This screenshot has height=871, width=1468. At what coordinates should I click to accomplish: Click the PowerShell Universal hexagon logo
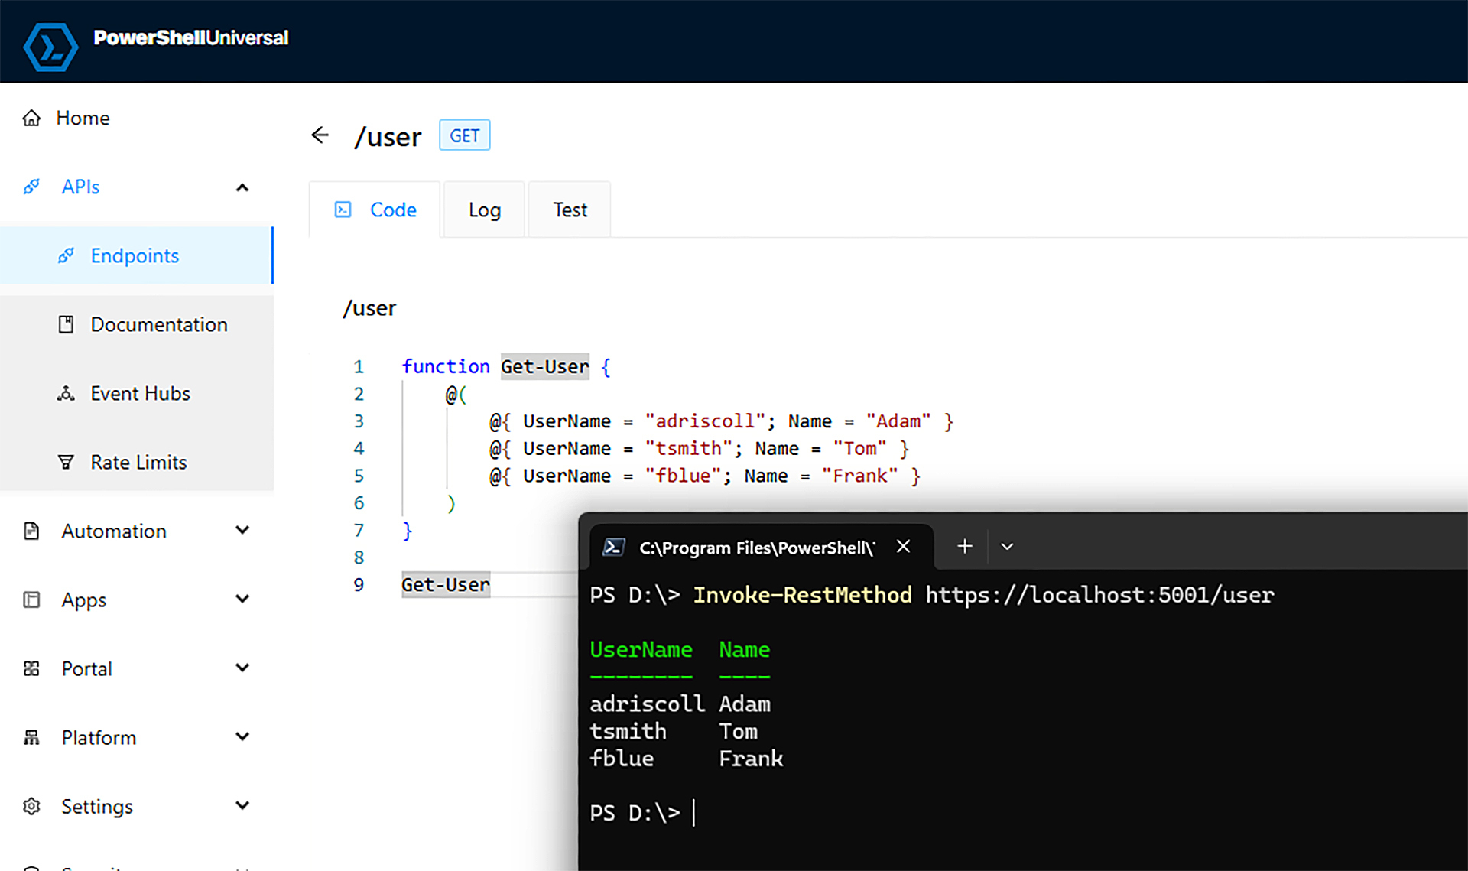click(x=49, y=46)
